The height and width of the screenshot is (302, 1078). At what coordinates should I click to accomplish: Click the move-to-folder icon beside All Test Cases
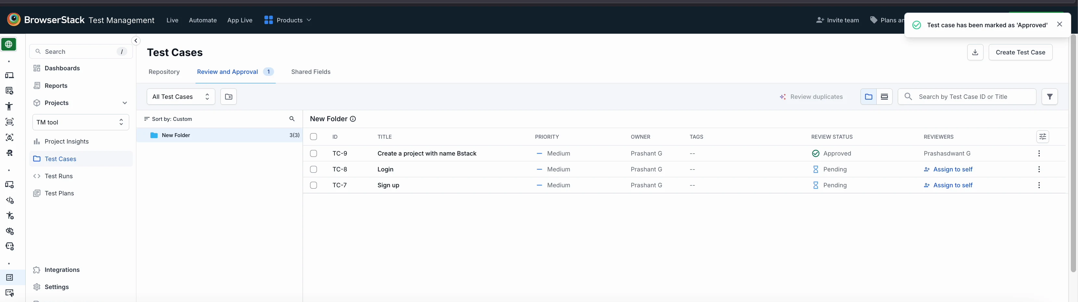point(229,97)
